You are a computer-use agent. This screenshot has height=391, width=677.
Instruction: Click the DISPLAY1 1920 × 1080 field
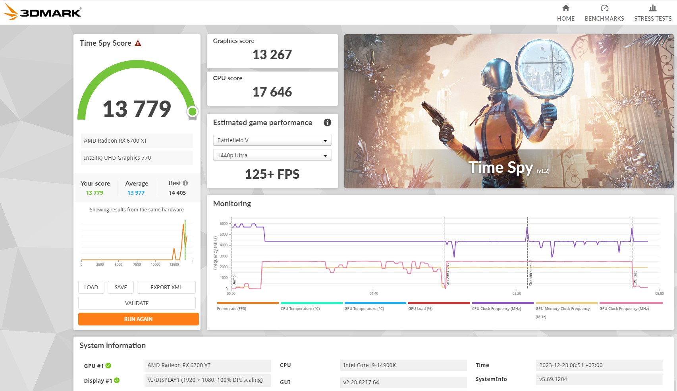(x=208, y=380)
